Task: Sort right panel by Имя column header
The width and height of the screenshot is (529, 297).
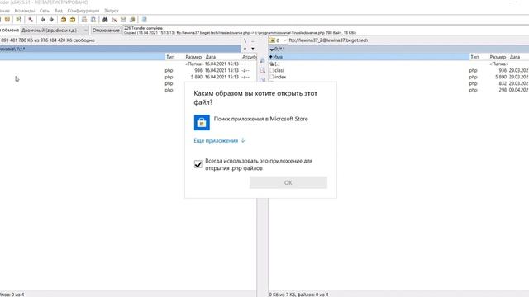Action: click(x=369, y=57)
